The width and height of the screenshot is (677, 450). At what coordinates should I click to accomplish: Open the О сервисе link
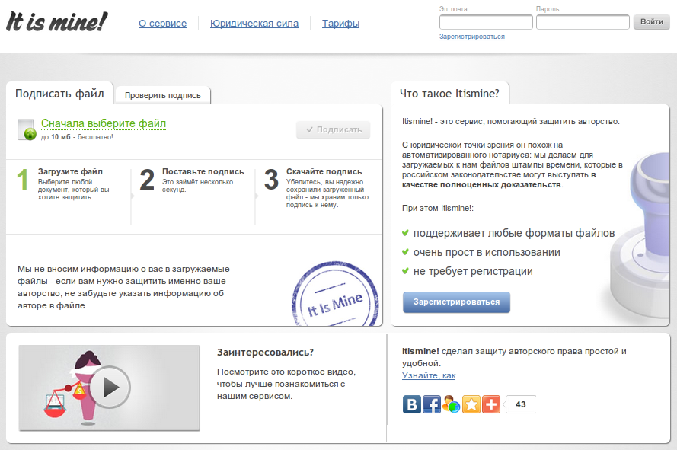pos(162,24)
